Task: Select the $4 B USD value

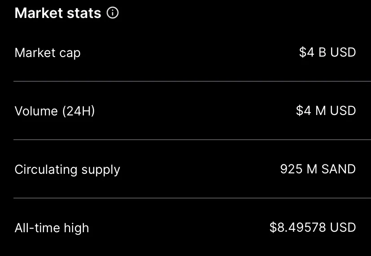Action: tap(327, 52)
